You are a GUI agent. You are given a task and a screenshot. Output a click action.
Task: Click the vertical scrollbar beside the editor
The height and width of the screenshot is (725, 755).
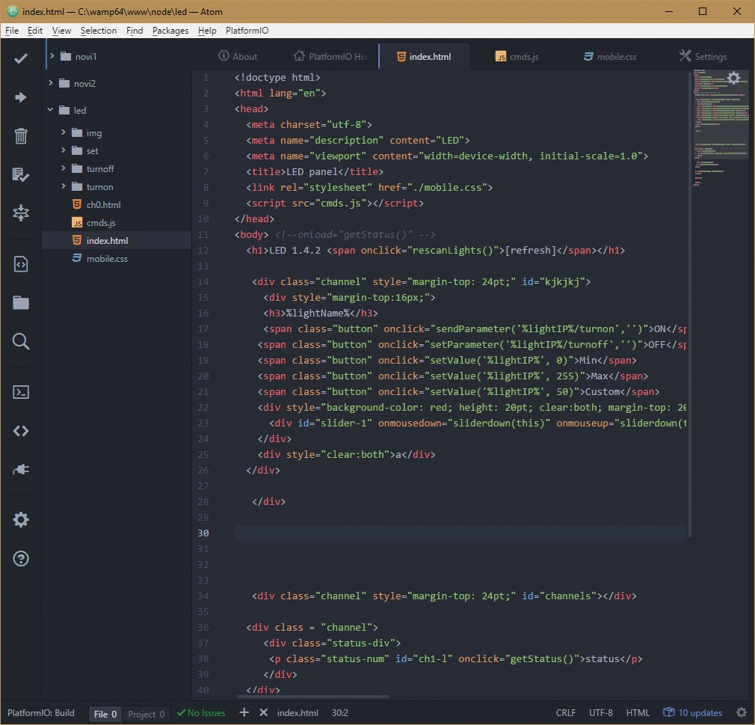pos(689,304)
